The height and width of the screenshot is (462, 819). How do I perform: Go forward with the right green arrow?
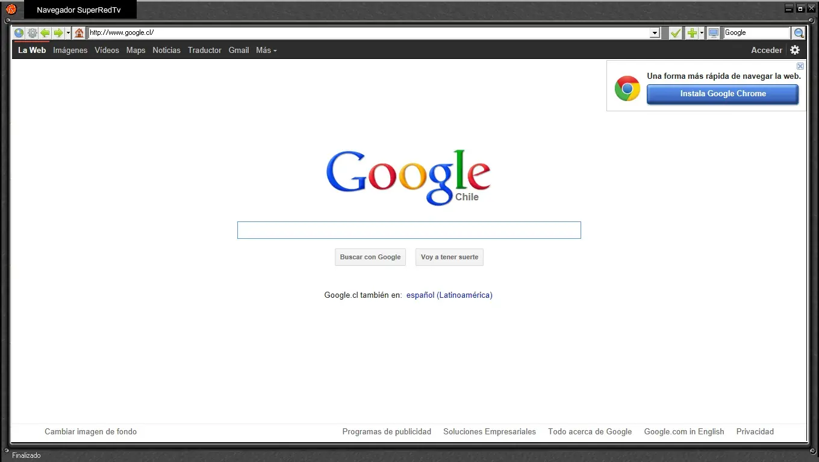pyautogui.click(x=58, y=33)
